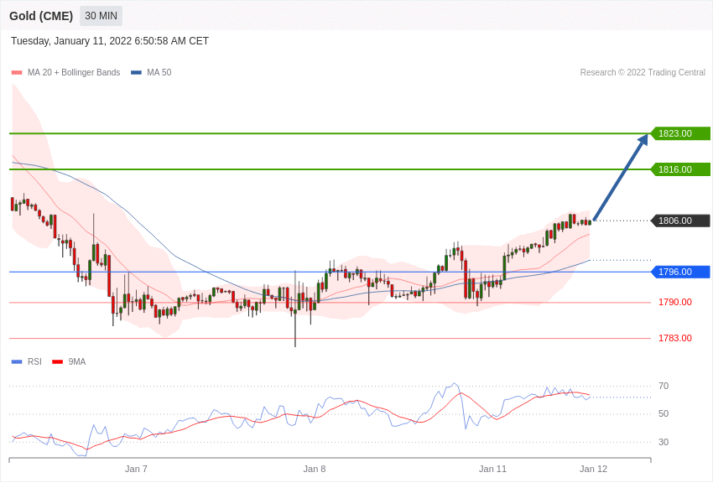The image size is (713, 483).
Task: Click the 1796.00 pivot price tag
Action: click(x=681, y=273)
